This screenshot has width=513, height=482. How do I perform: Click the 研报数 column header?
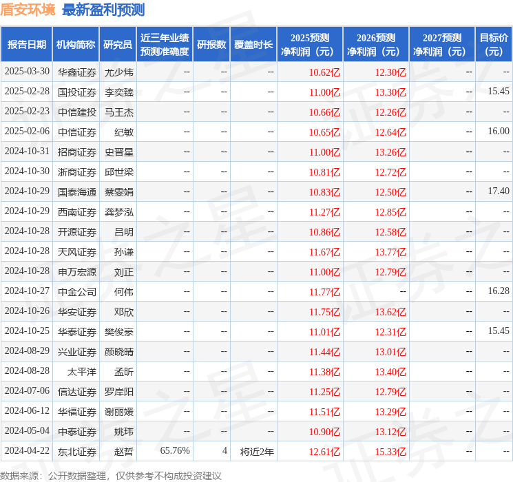(x=211, y=45)
